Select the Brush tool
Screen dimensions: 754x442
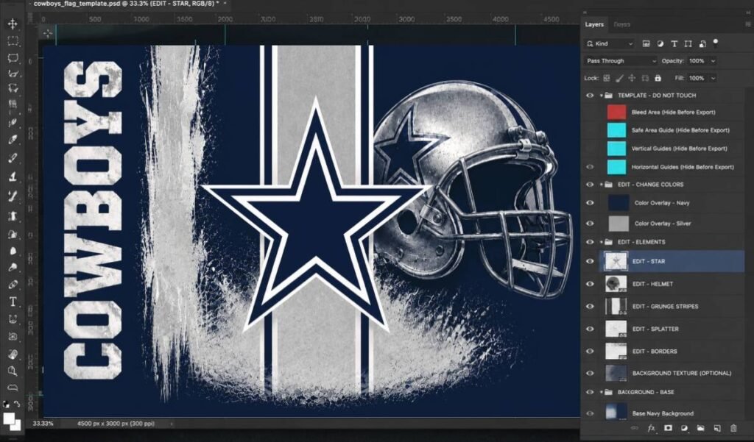click(13, 157)
